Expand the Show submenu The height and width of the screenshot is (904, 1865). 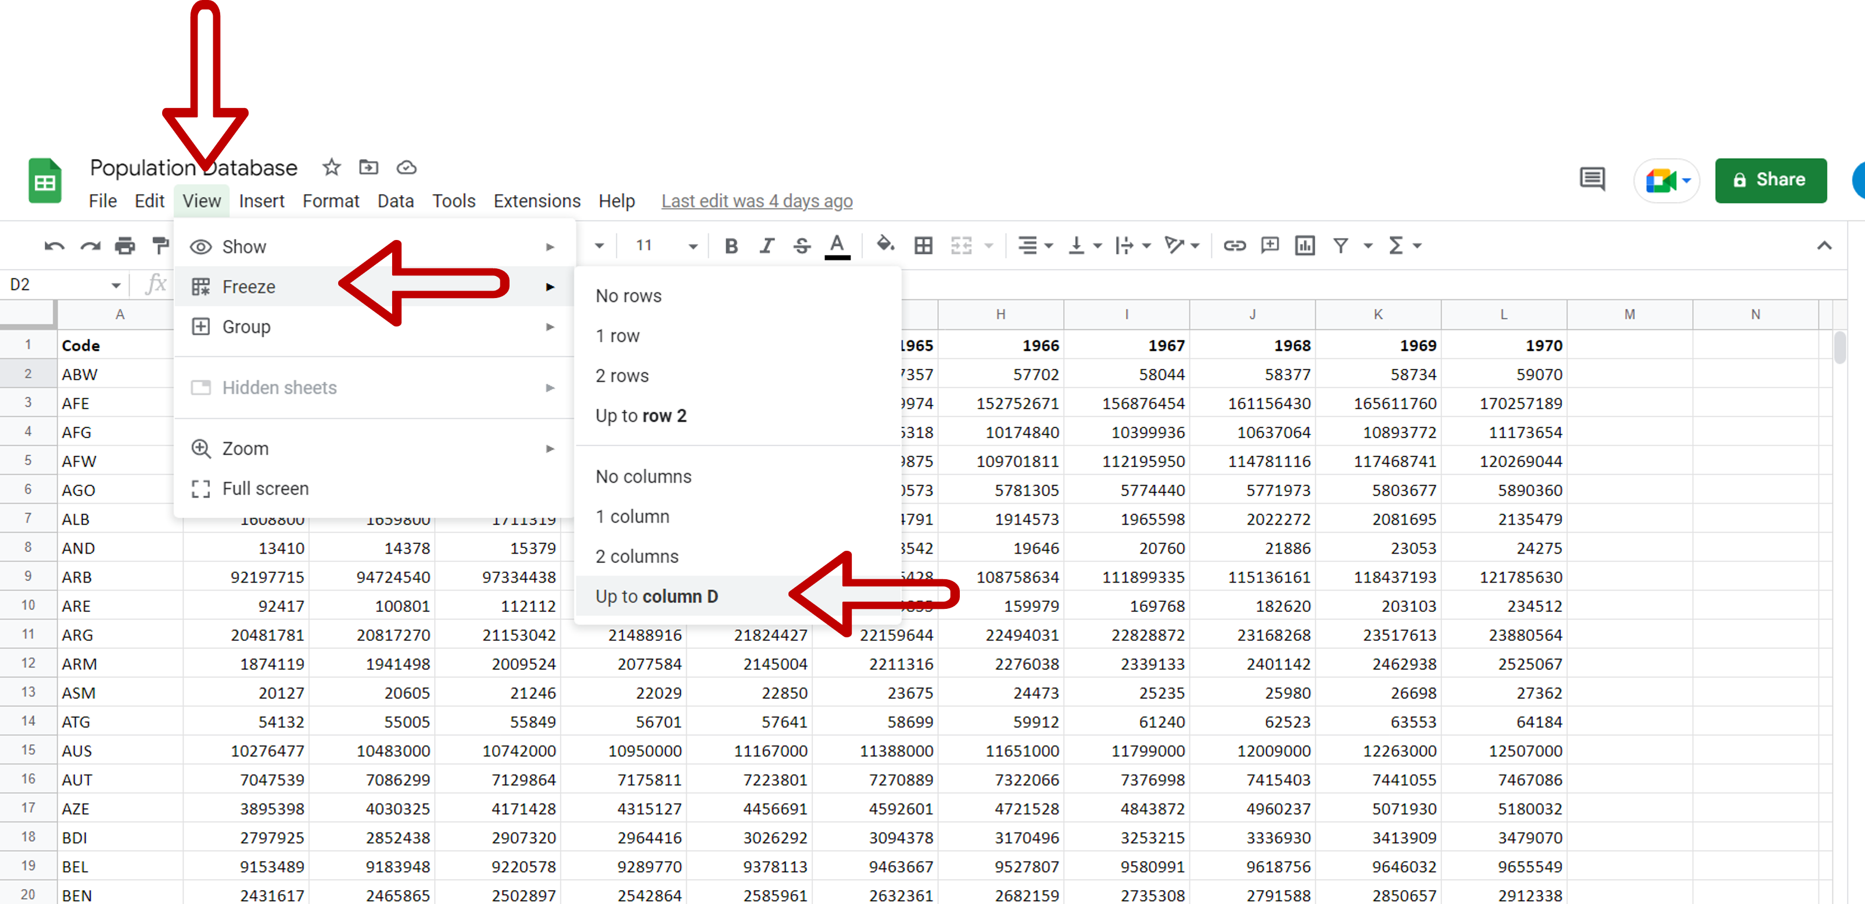pyautogui.click(x=372, y=246)
